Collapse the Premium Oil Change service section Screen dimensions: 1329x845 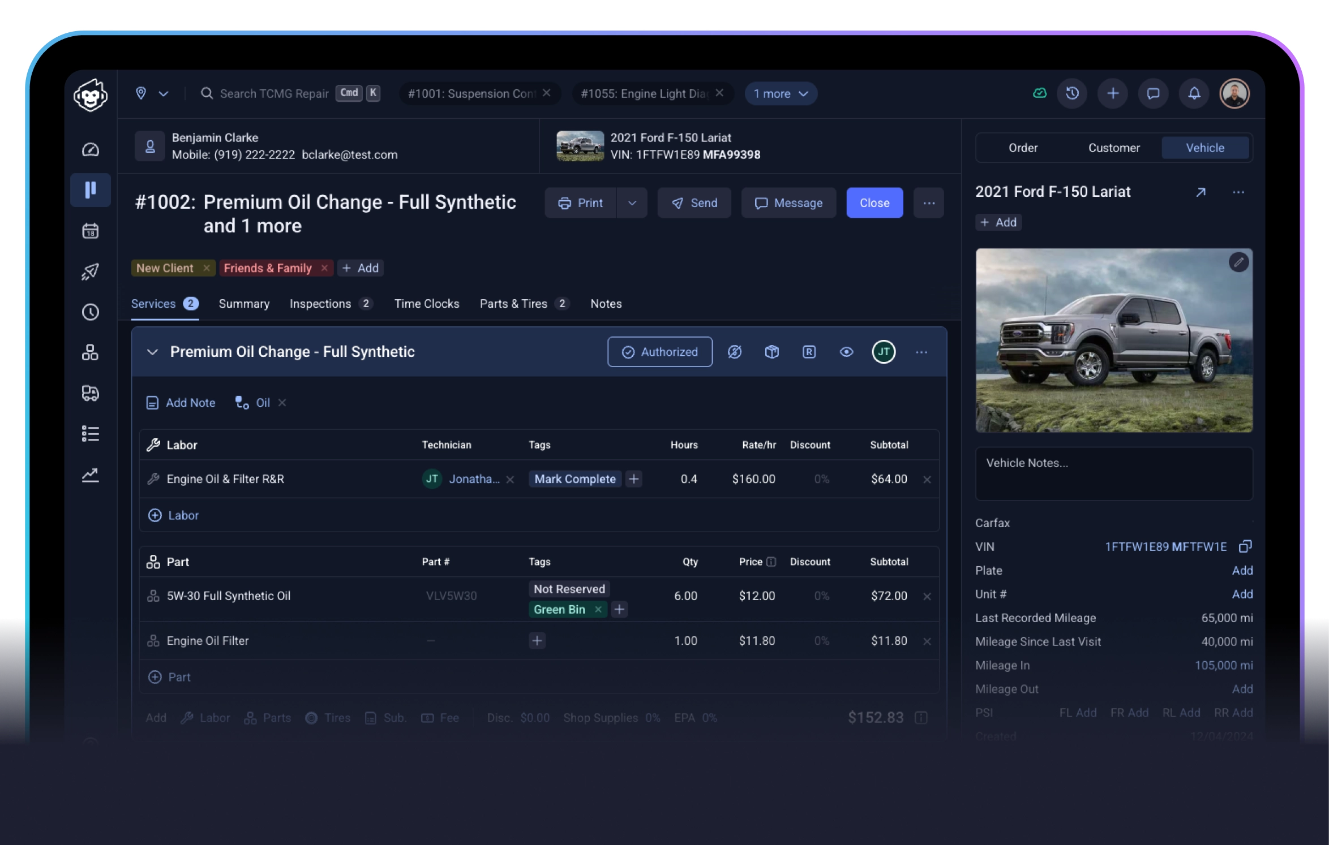152,352
